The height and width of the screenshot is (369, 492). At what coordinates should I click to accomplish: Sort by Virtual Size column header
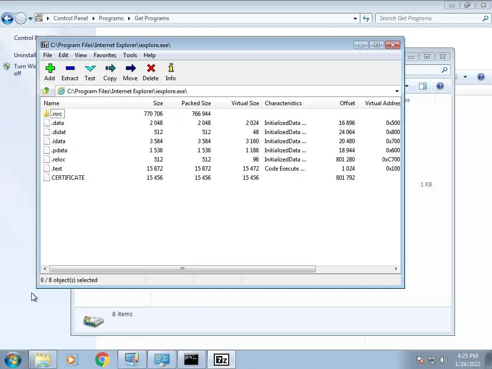pos(237,103)
